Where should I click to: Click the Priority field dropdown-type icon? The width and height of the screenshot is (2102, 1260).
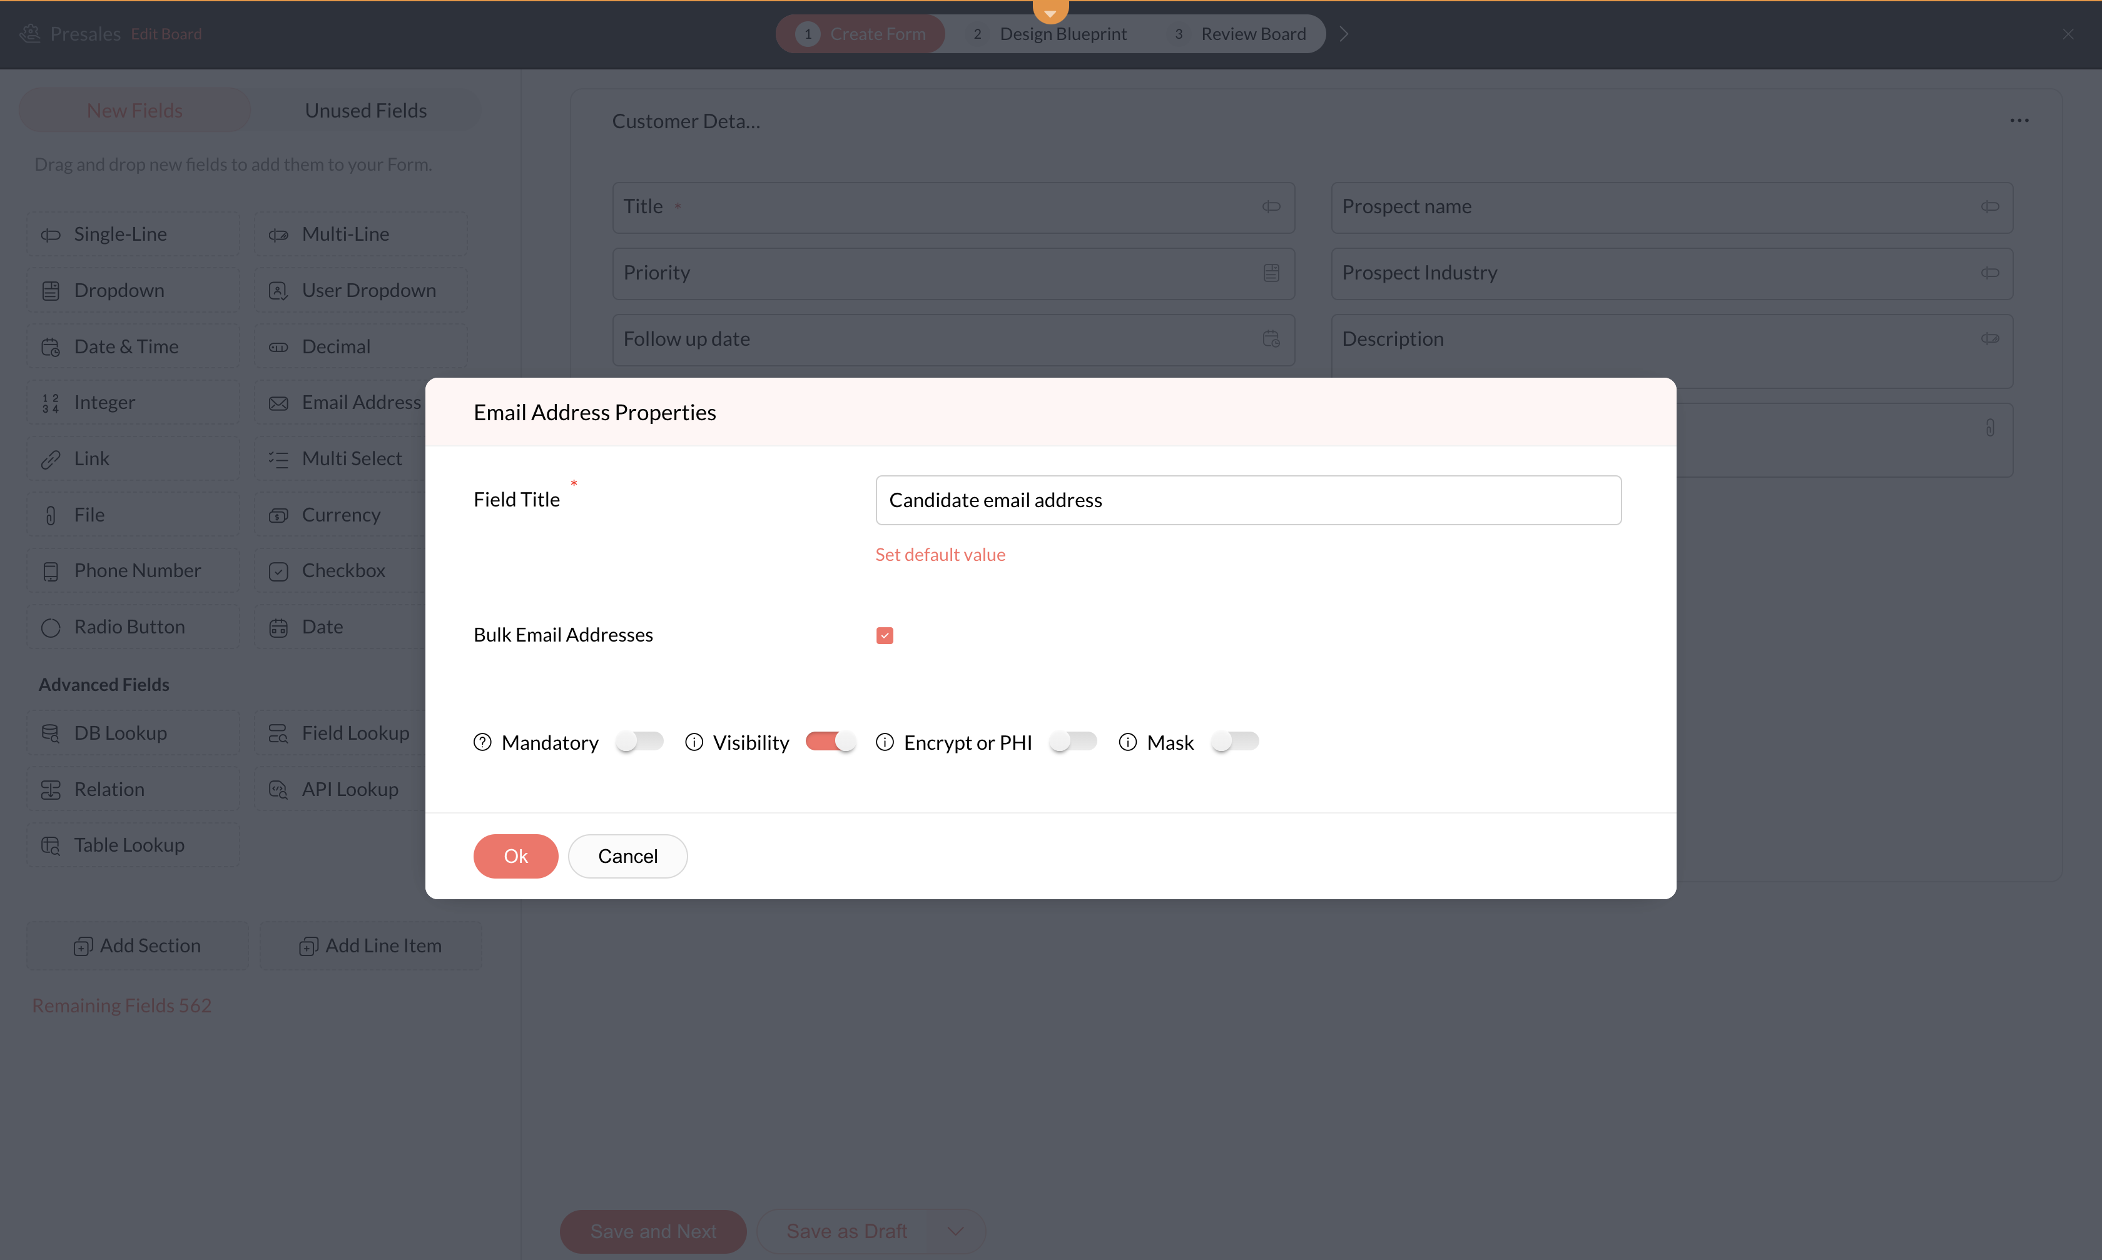click(x=1271, y=273)
